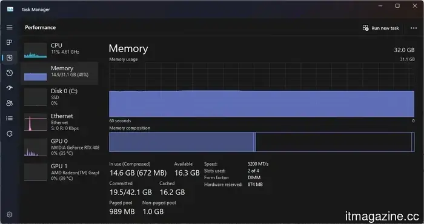The width and height of the screenshot is (424, 224).
Task: Close the Task Manager window
Action: [415, 6]
